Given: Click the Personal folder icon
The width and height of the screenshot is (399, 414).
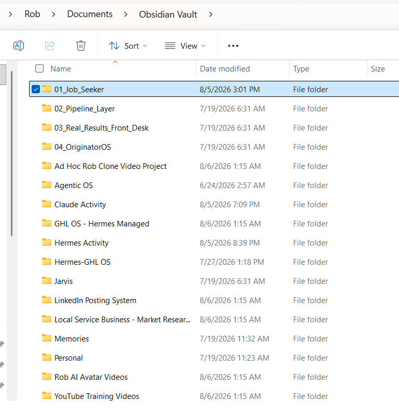Looking at the screenshot, I should coord(47,358).
